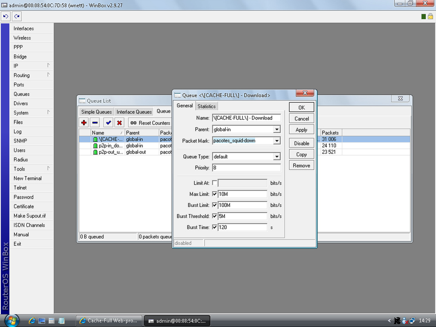The width and height of the screenshot is (436, 327).
Task: Click the blue checkmark enable icon
Action: point(108,123)
